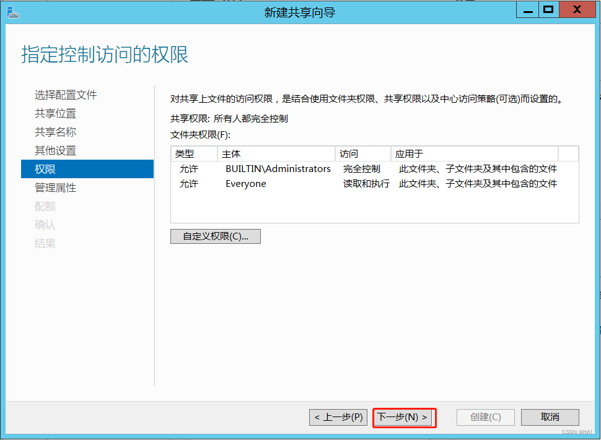This screenshot has width=601, height=440.
Task: Jump to 其他设置 step
Action: (55, 150)
